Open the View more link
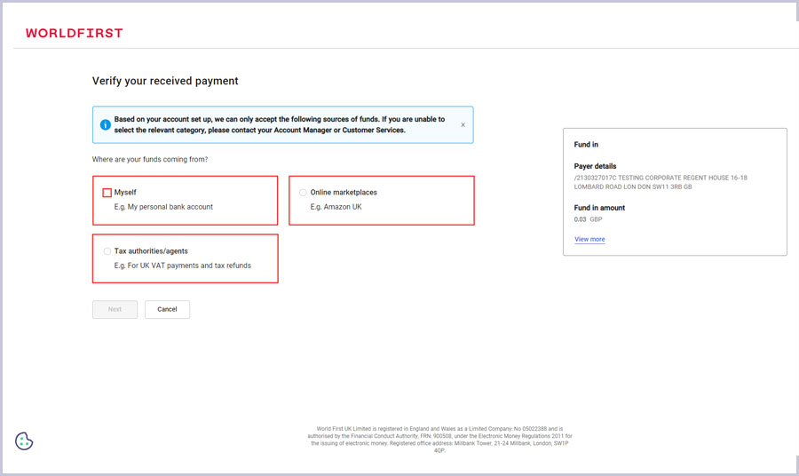Viewport: 799px width, 476px height. click(589, 239)
